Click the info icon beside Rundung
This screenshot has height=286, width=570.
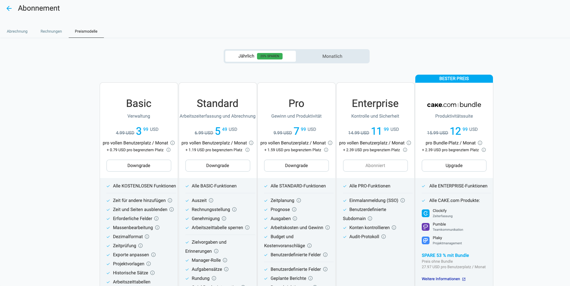pos(214,278)
